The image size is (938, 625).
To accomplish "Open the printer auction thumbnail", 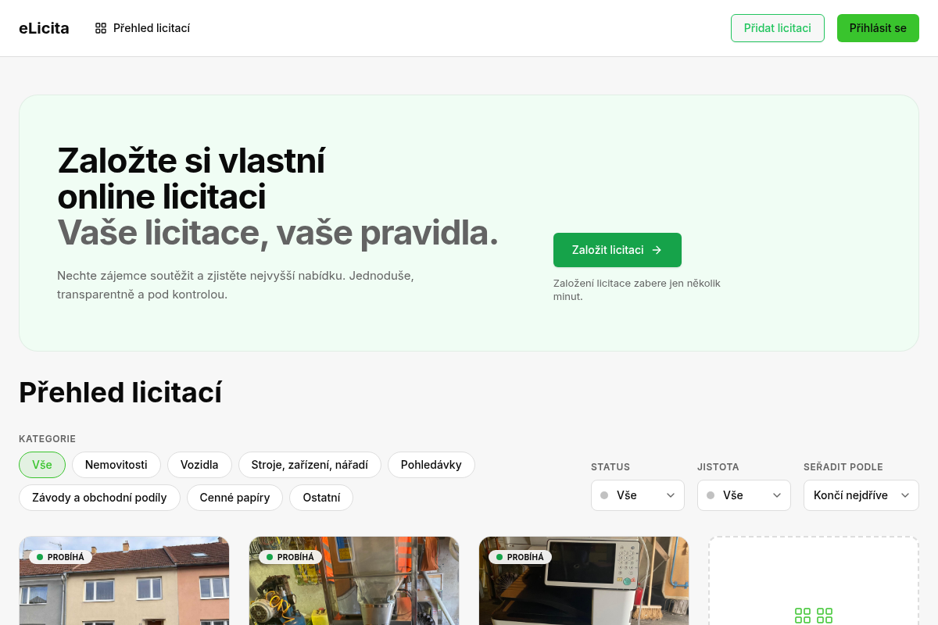I will 584,580.
